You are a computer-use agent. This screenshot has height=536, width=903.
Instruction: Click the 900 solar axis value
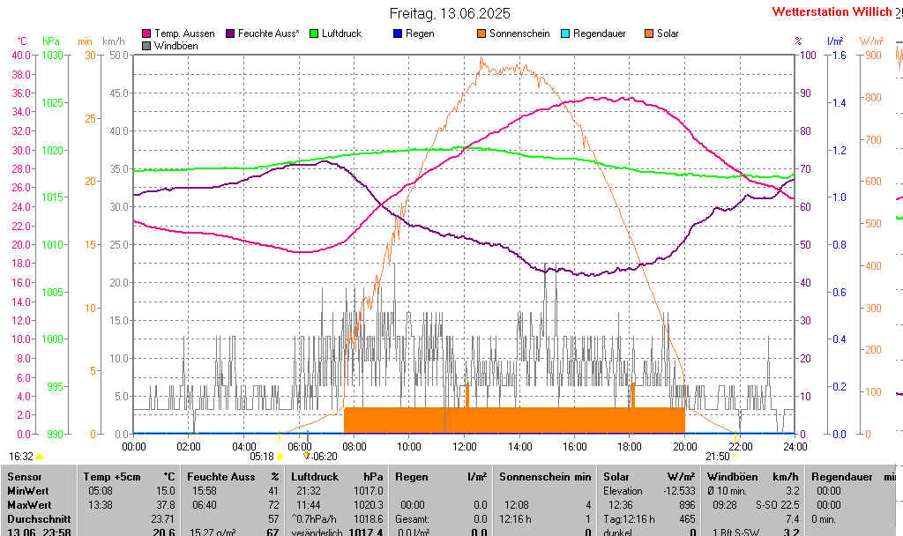[x=874, y=56]
